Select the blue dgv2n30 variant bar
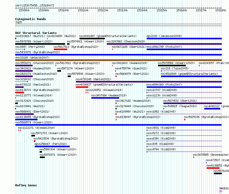This screenshot has width=229, height=194. point(184,39)
